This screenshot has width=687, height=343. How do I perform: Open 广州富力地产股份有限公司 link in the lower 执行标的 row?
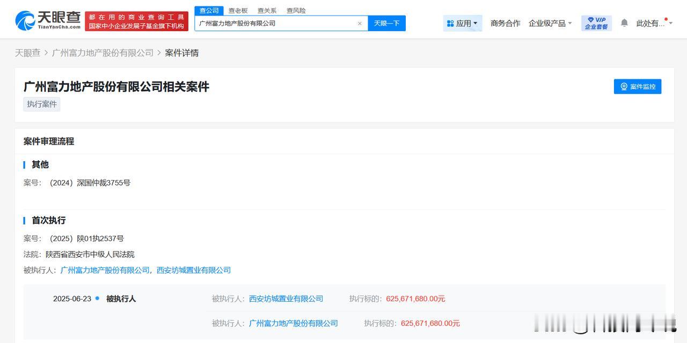[294, 323]
